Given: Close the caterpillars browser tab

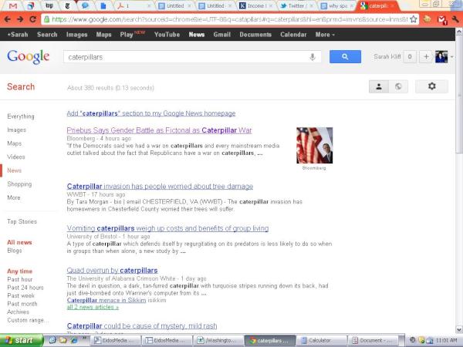Looking at the screenshot, I should pos(393,5).
